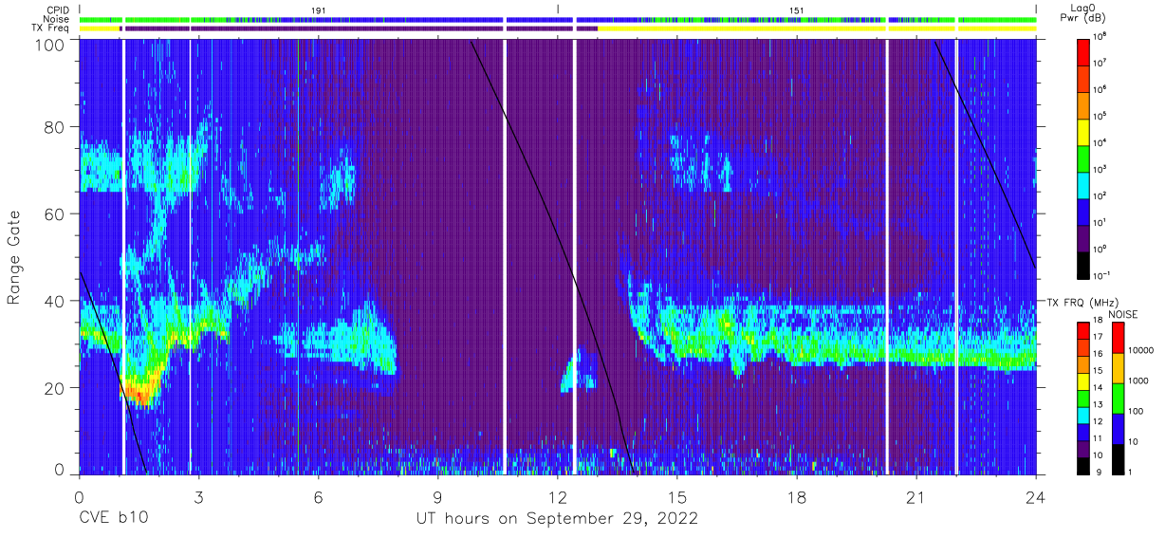This screenshot has width=1165, height=538.
Task: Click the 'TX Freq' row label
Action: (x=51, y=28)
